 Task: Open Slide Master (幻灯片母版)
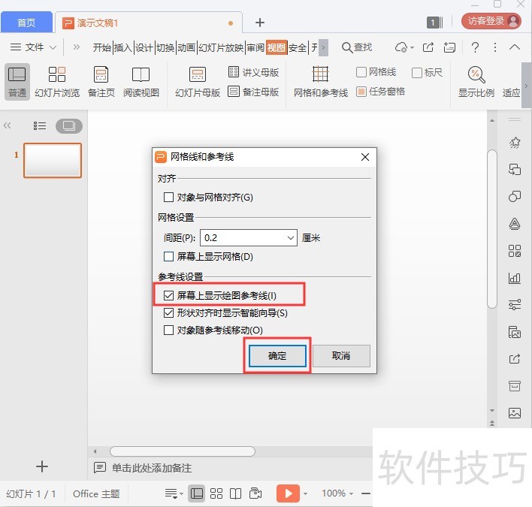tap(198, 82)
